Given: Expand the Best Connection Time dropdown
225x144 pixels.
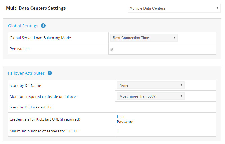Looking at the screenshot, I should pyautogui.click(x=144, y=38).
